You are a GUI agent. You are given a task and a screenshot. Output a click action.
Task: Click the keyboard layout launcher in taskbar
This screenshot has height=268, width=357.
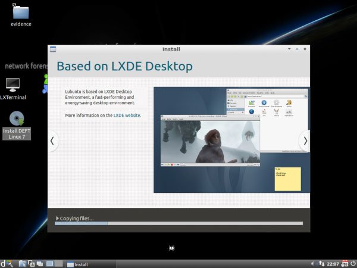(31, 264)
